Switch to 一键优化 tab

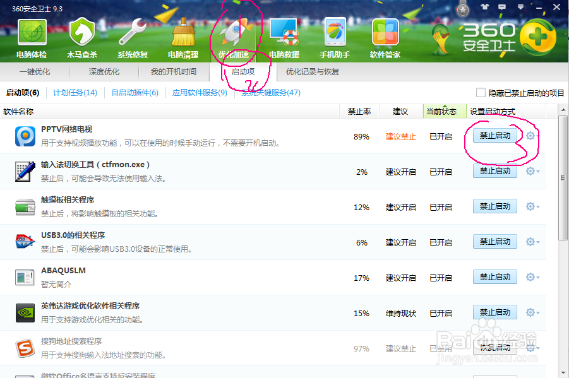coord(35,72)
